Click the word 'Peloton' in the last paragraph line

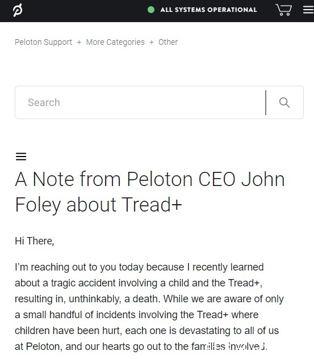(44, 347)
